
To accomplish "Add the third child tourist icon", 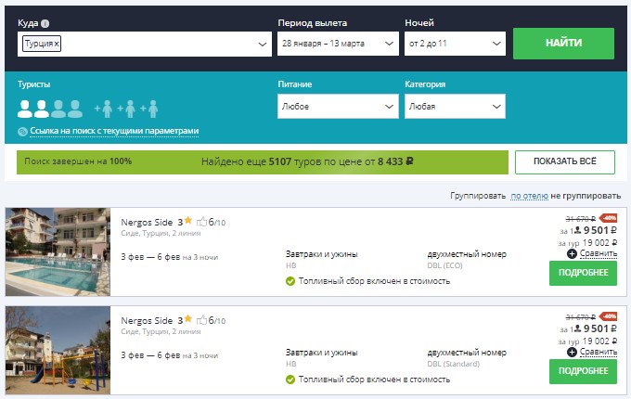I will point(151,108).
